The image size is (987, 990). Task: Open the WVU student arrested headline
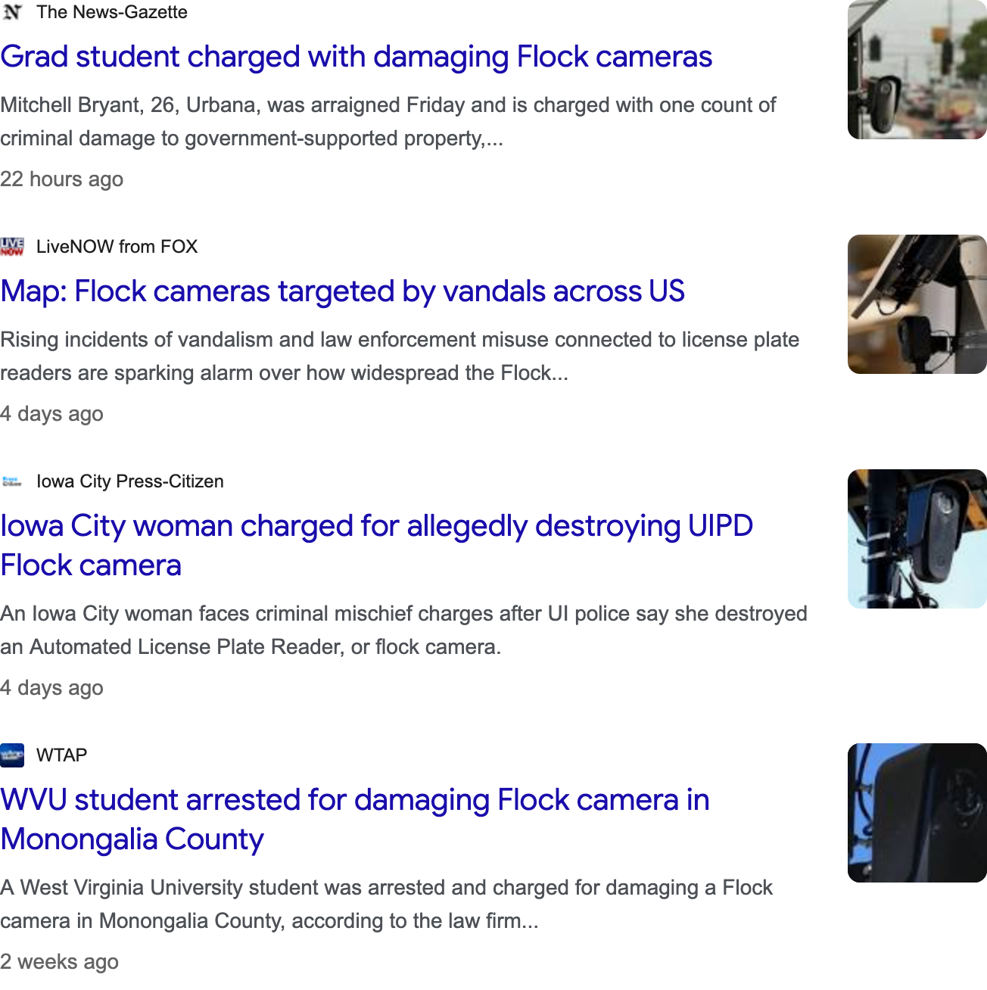pyautogui.click(x=355, y=820)
